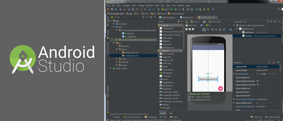Toggle the Captures side panel
Viewport: 283px width, 121px height.
click(108, 21)
